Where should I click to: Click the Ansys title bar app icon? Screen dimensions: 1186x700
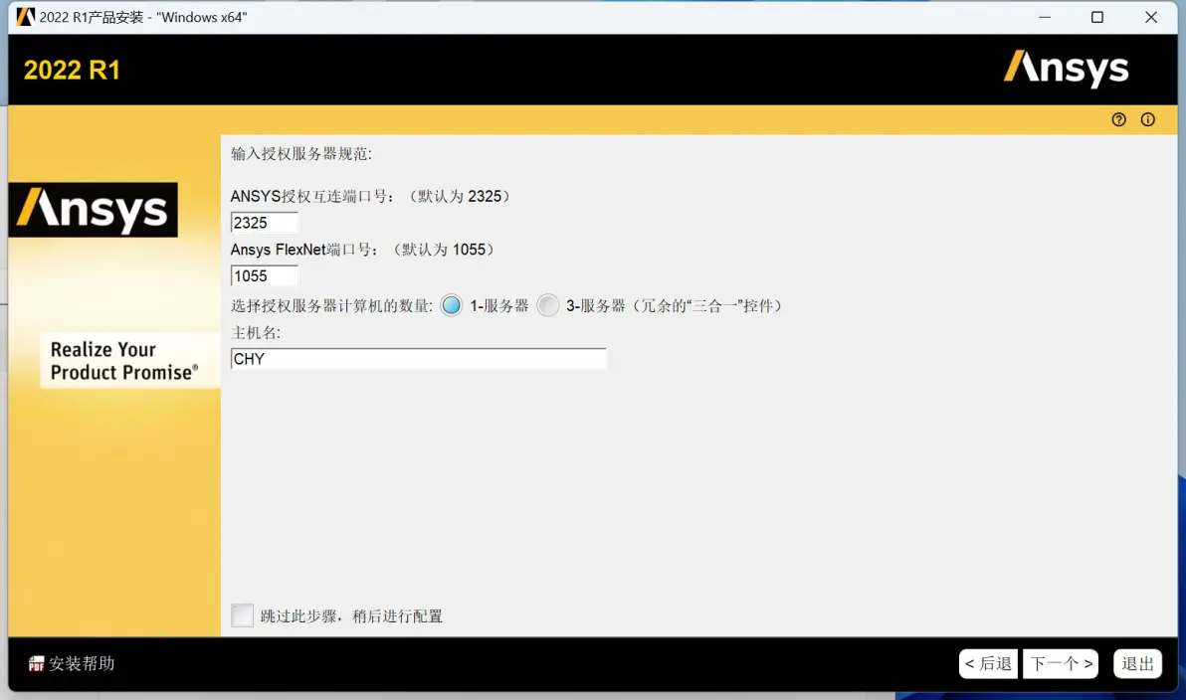26,17
